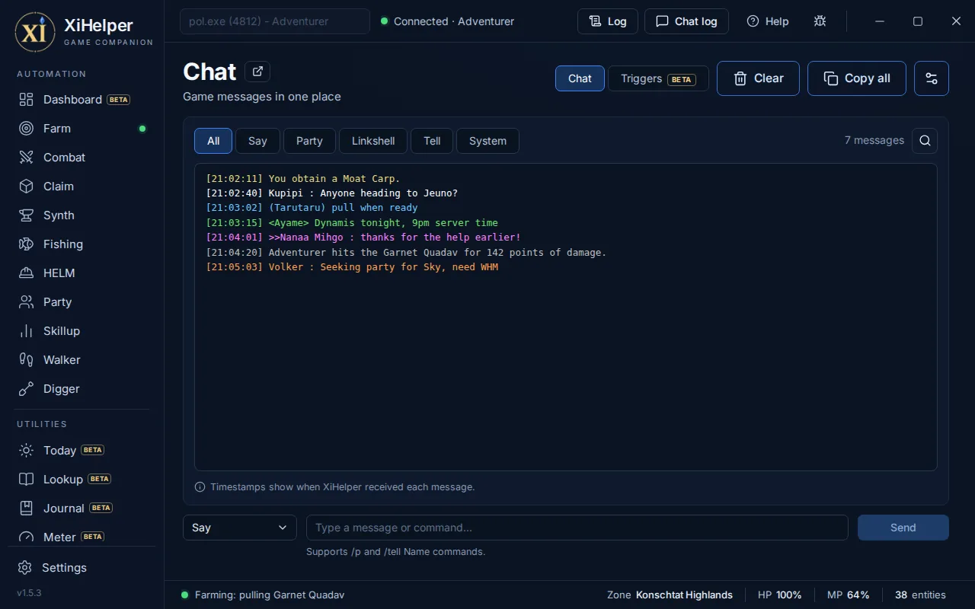975x609 pixels.
Task: Filter chat by Say tab
Action: [x=257, y=141]
